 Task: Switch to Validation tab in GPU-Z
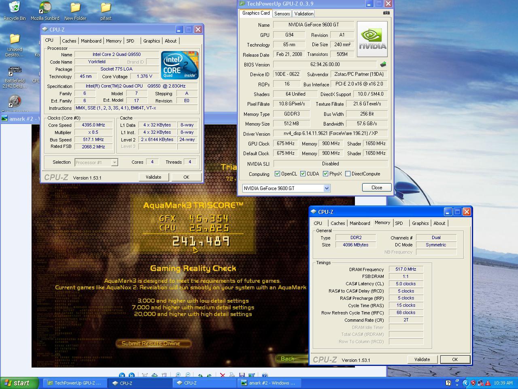[304, 13]
